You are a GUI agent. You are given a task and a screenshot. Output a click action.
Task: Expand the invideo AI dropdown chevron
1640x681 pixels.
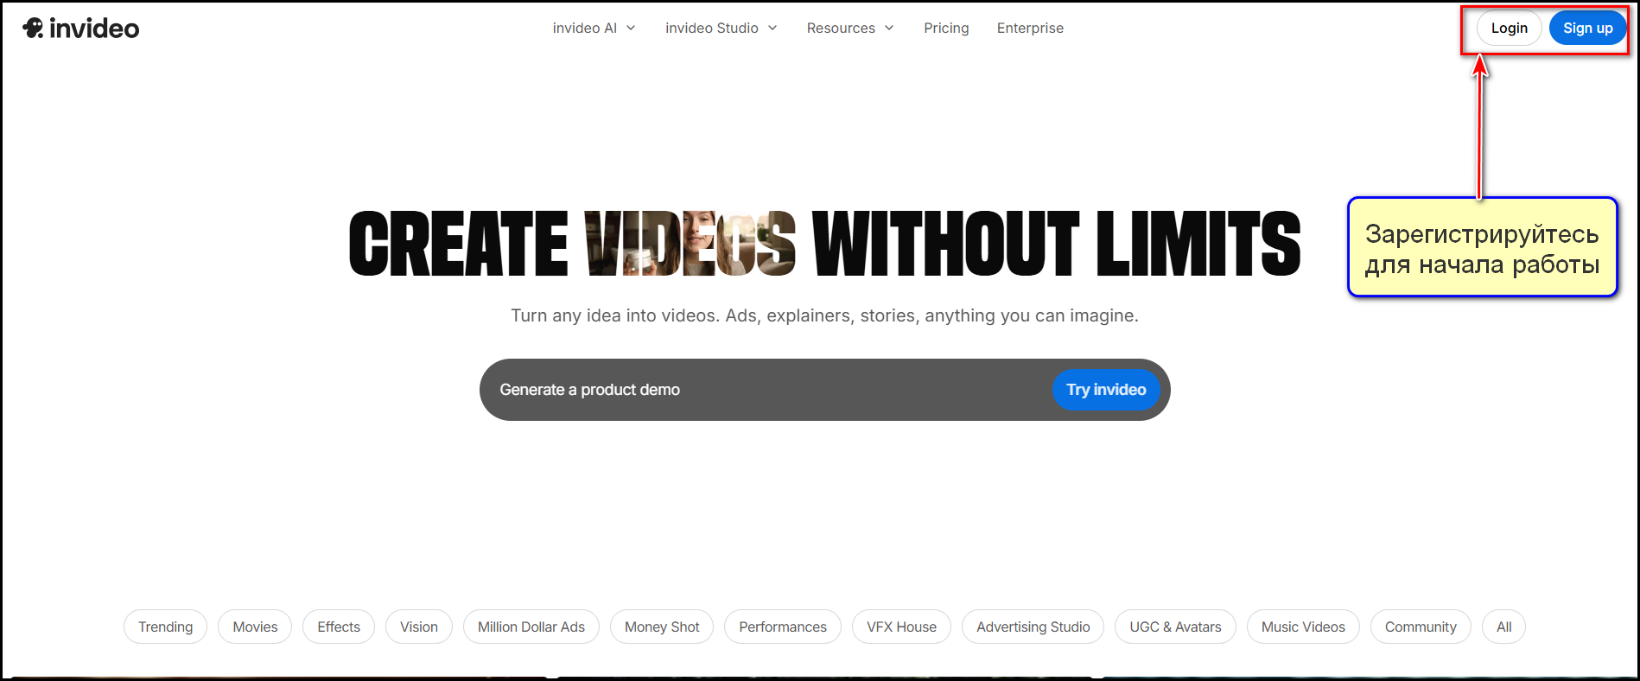click(x=631, y=28)
